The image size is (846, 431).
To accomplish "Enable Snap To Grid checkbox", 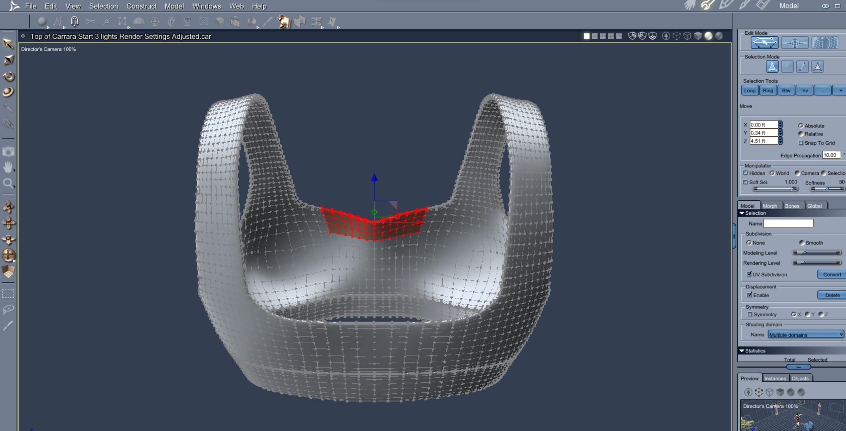I will pyautogui.click(x=801, y=143).
